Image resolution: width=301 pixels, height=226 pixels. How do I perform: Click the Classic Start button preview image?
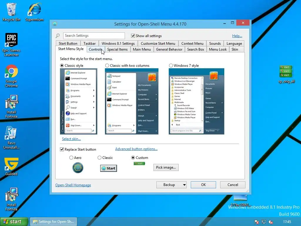click(x=108, y=168)
